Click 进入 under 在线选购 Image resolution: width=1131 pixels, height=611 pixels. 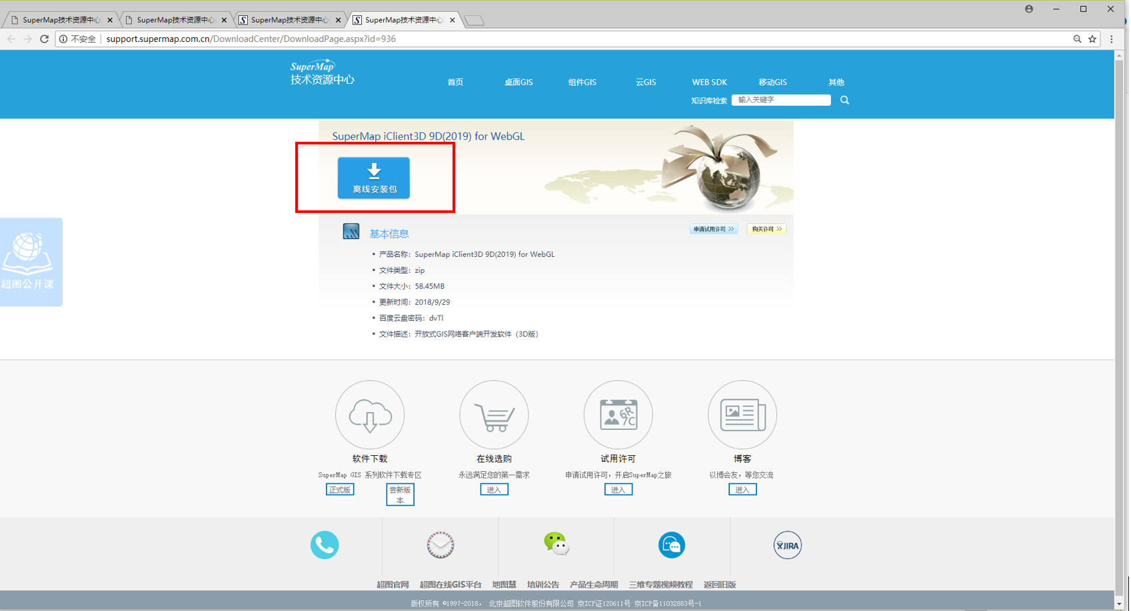tap(494, 490)
